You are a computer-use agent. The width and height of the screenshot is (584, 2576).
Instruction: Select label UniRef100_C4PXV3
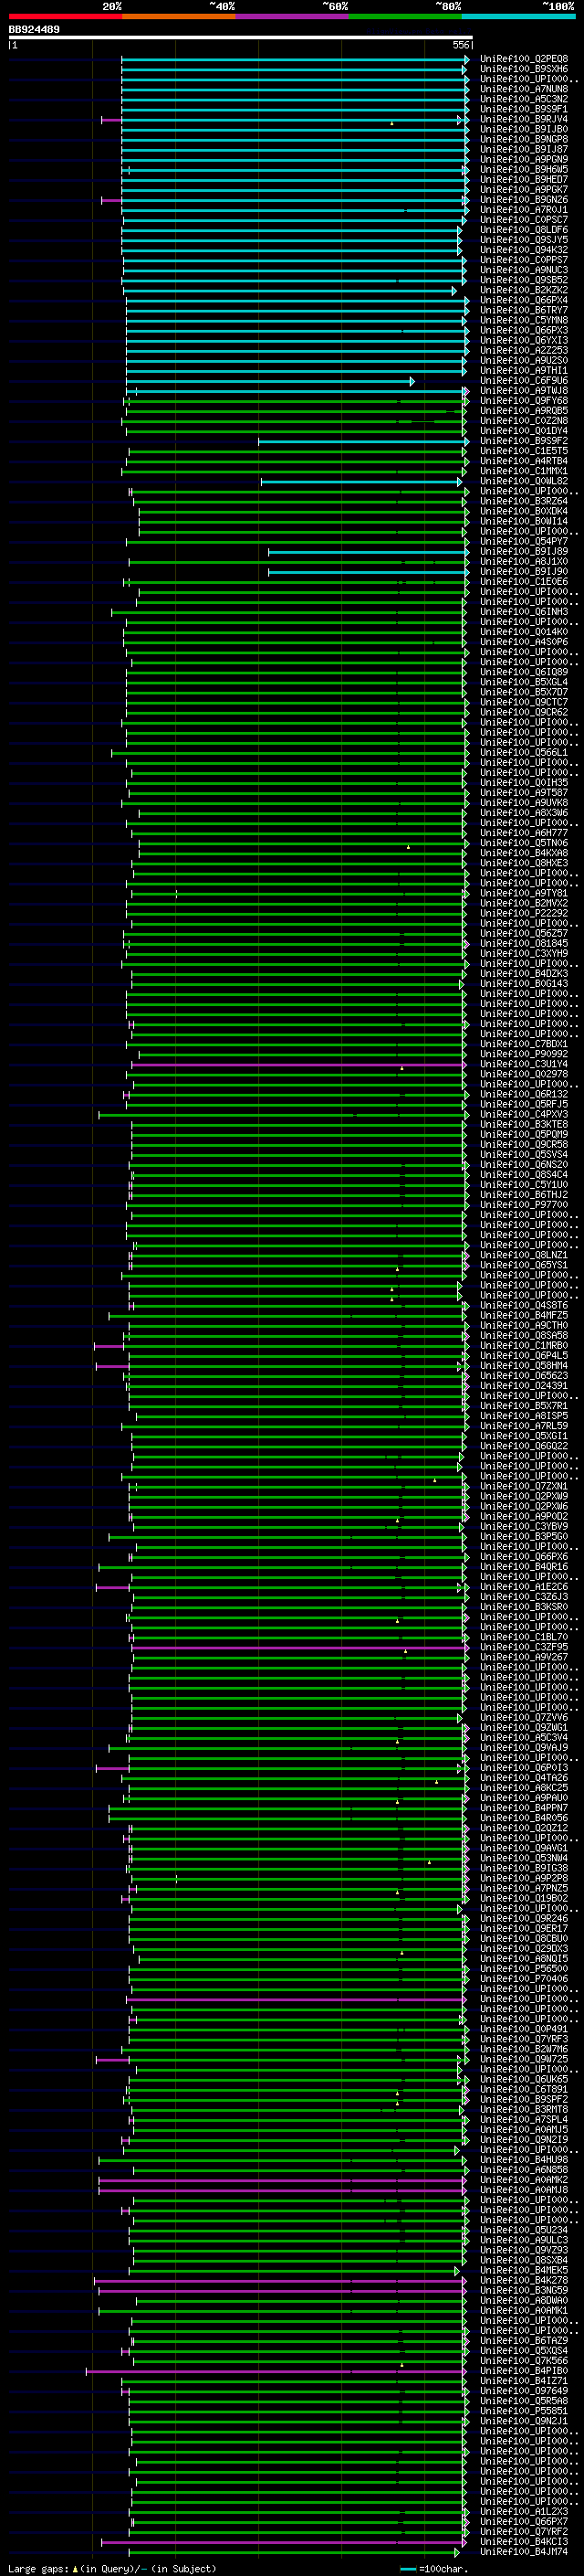(x=524, y=1114)
